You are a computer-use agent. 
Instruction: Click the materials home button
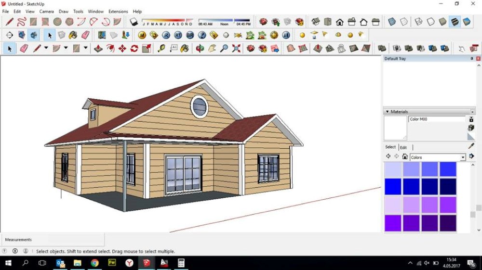click(x=405, y=157)
